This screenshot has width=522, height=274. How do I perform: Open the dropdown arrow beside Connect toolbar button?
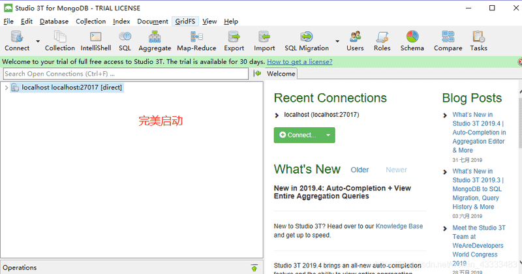[38, 41]
